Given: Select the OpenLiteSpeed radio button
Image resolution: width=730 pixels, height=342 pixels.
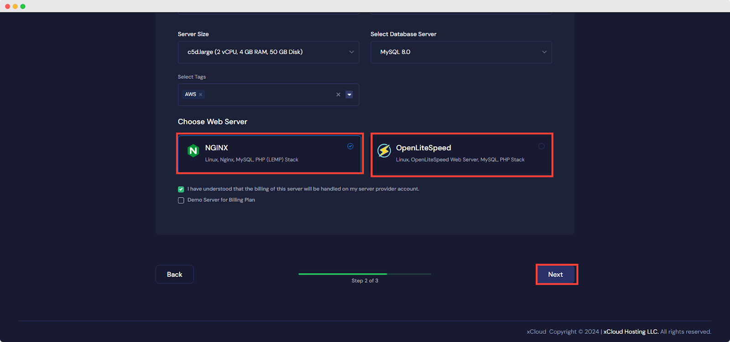Looking at the screenshot, I should click(541, 146).
